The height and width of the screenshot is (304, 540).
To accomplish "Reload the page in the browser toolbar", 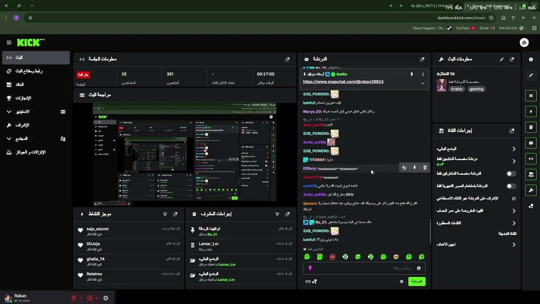I will [x=513, y=18].
